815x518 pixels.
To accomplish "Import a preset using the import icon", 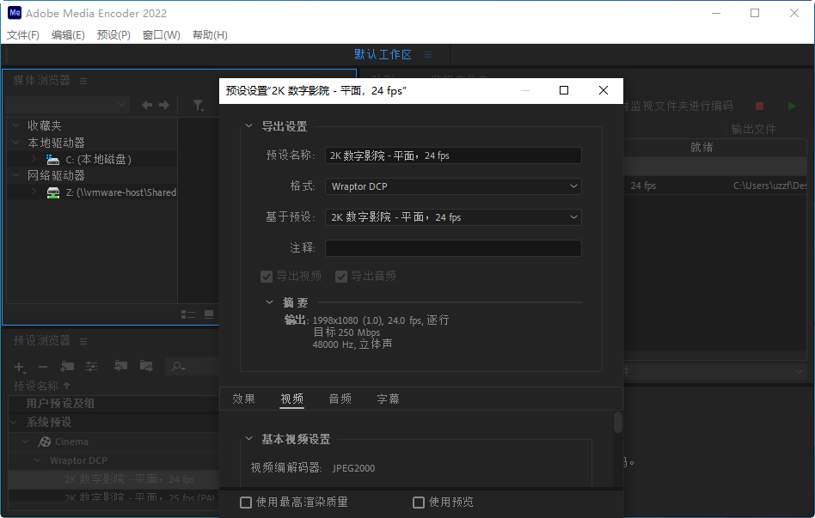I will click(x=122, y=366).
